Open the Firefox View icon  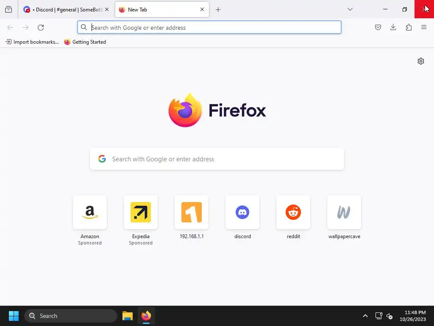8,10
